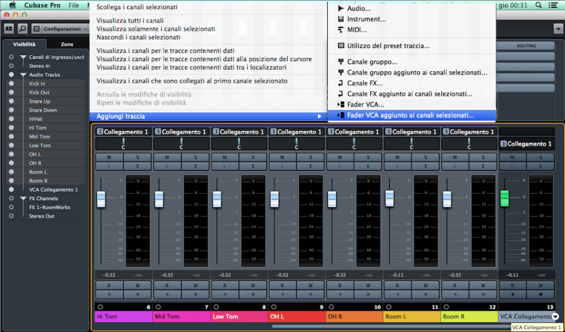Open macOS Notification Center icon
565x332 pixels.
(552, 5)
